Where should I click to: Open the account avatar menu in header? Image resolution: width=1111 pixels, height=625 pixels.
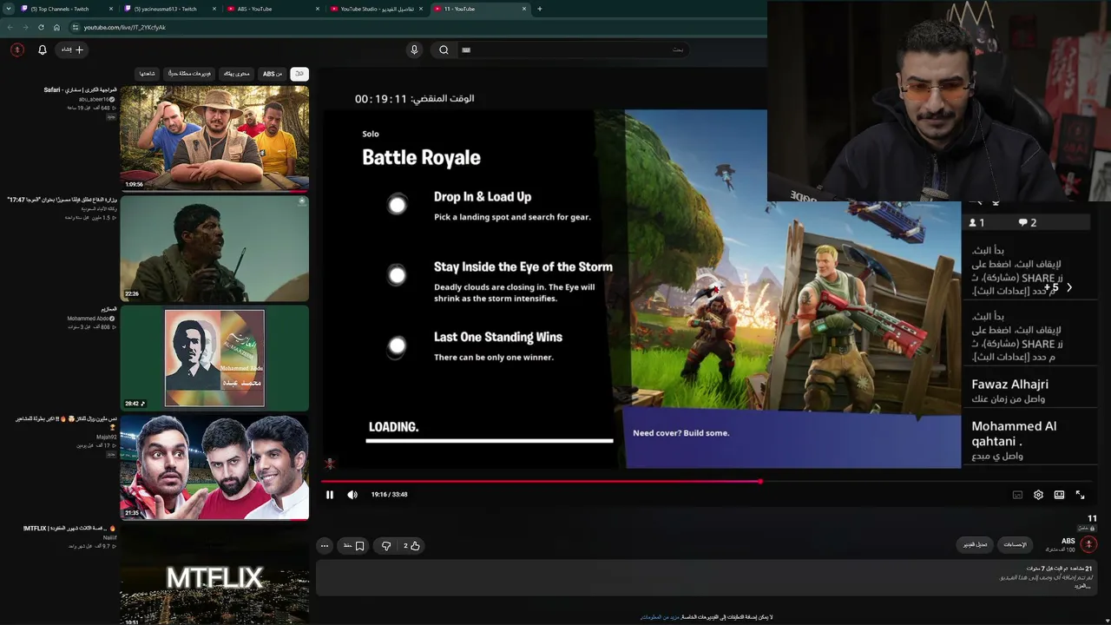16,49
